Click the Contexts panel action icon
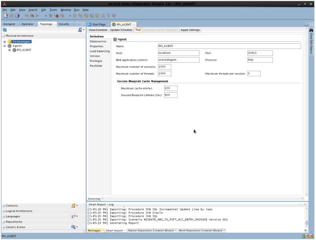Viewport: 316px width, 240px height. coord(74,206)
